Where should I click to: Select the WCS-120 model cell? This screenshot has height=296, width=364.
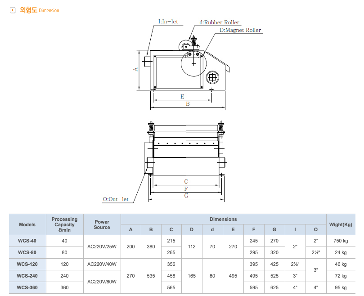pos(27,265)
